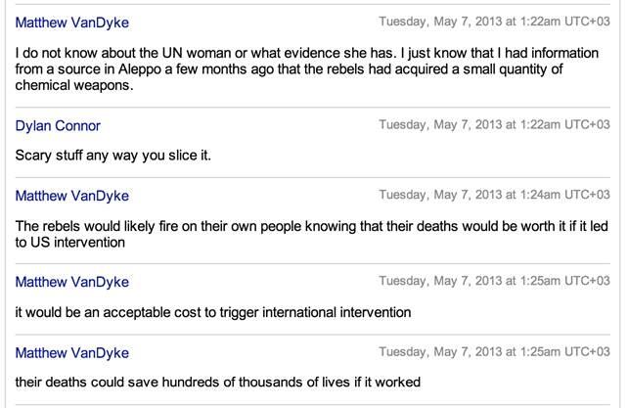Click 'US intervention' text in the 1:24am message
Image resolution: width=628 pixels, height=408 pixels.
(77, 242)
